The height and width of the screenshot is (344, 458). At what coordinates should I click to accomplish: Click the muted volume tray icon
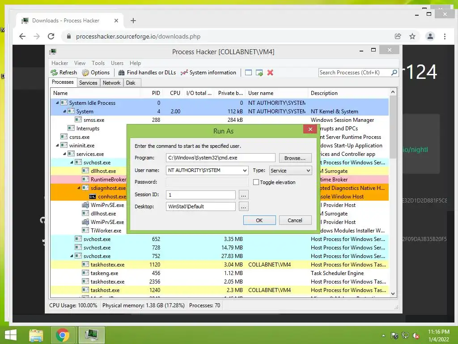click(416, 335)
